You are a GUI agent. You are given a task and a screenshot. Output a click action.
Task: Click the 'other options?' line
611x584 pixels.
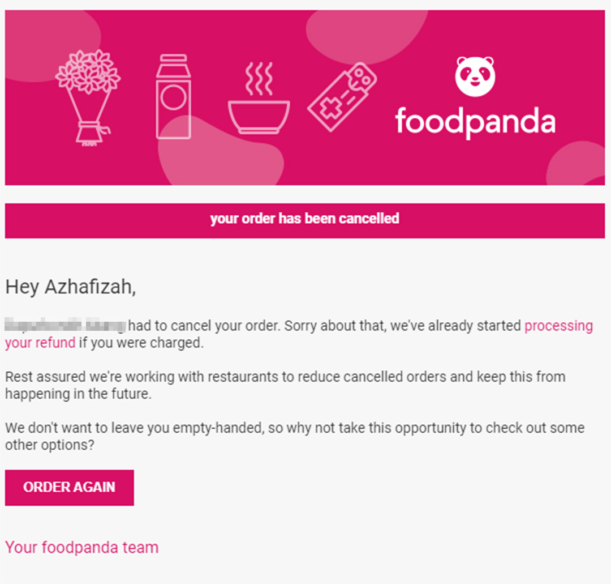(x=49, y=445)
